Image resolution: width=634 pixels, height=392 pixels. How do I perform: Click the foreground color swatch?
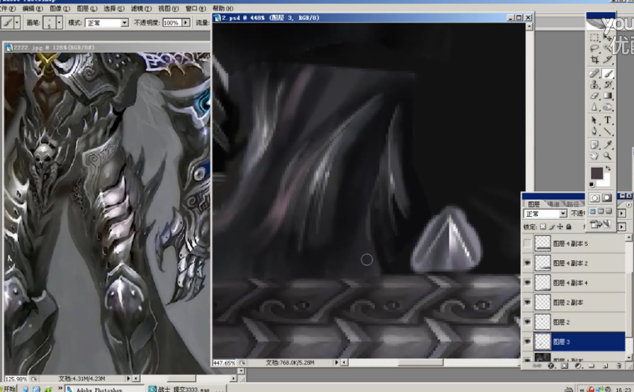597,173
